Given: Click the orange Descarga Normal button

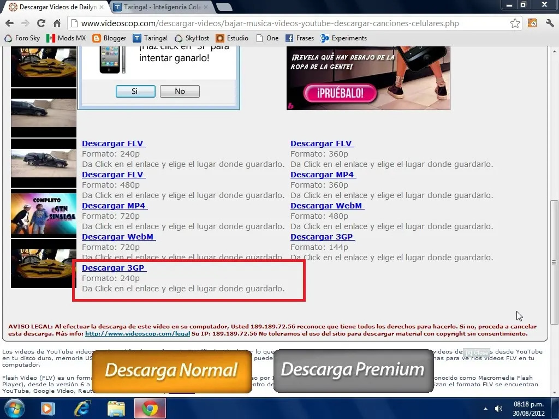Looking at the screenshot, I should tap(172, 370).
